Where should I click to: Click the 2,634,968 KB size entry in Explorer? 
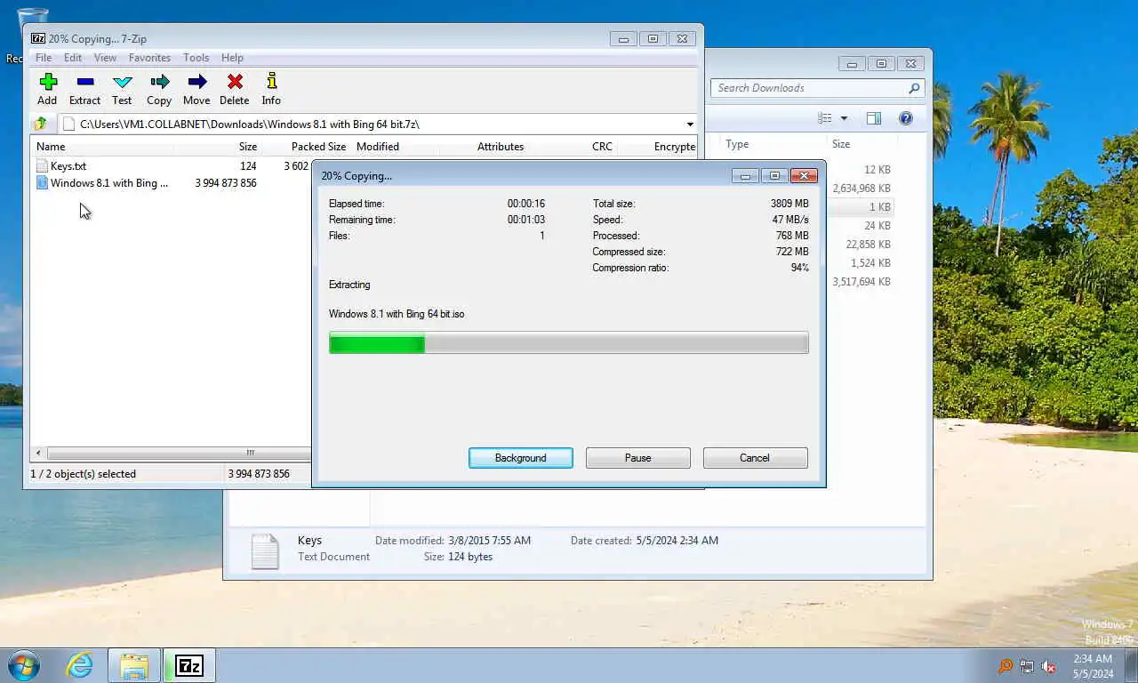862,189
